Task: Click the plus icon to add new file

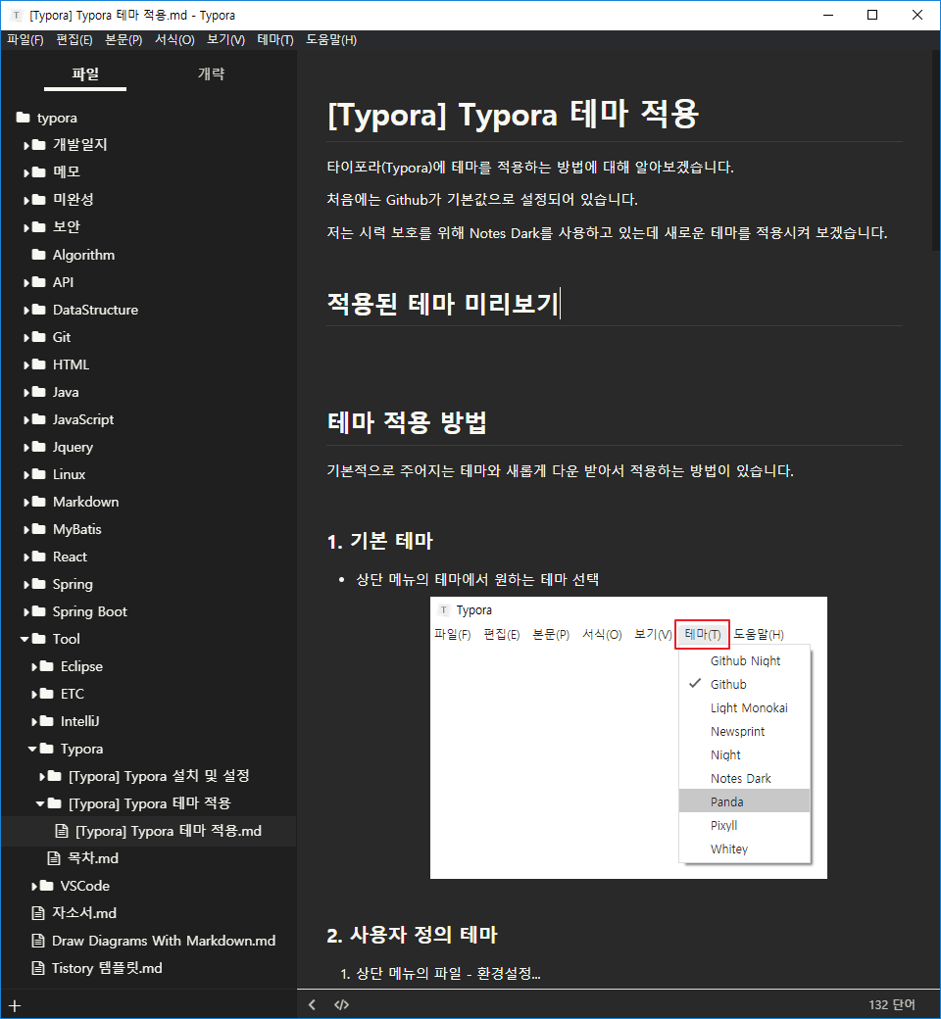Action: click(15, 1006)
